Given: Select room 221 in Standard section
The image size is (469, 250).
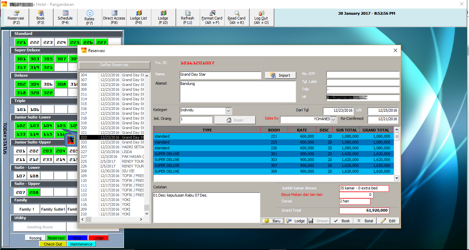Looking at the screenshot, I should 21,42.
